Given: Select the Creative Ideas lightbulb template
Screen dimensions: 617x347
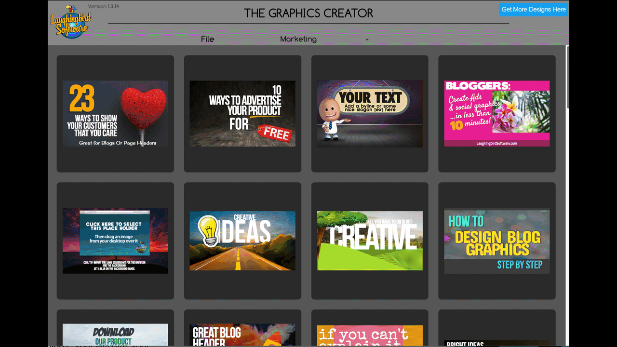Looking at the screenshot, I should (242, 240).
